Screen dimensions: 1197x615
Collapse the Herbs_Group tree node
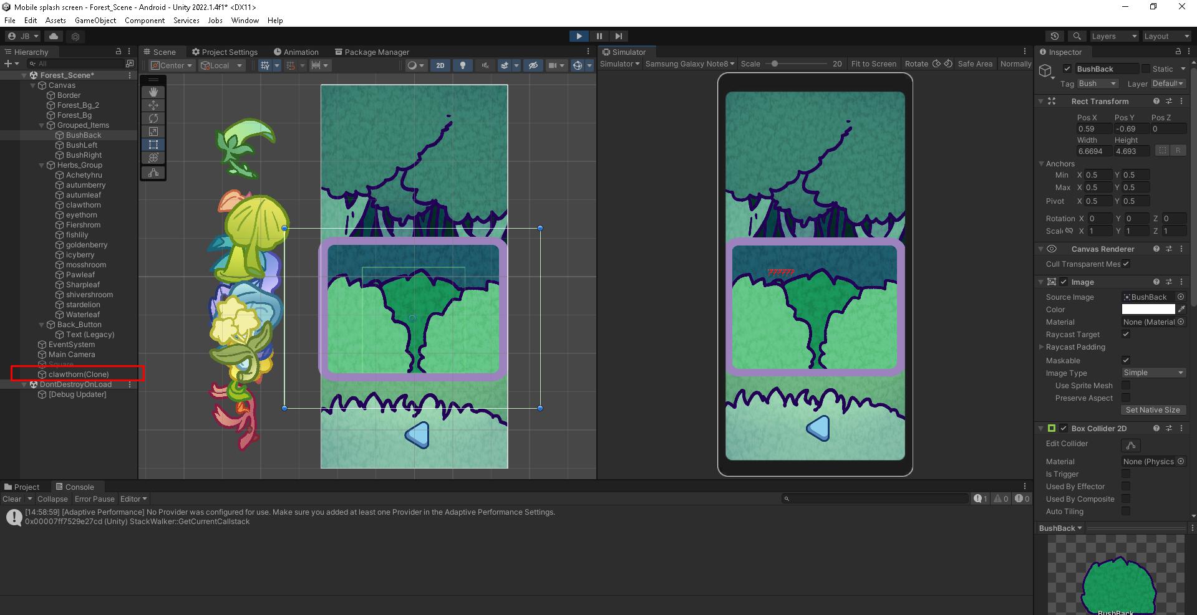(42, 165)
